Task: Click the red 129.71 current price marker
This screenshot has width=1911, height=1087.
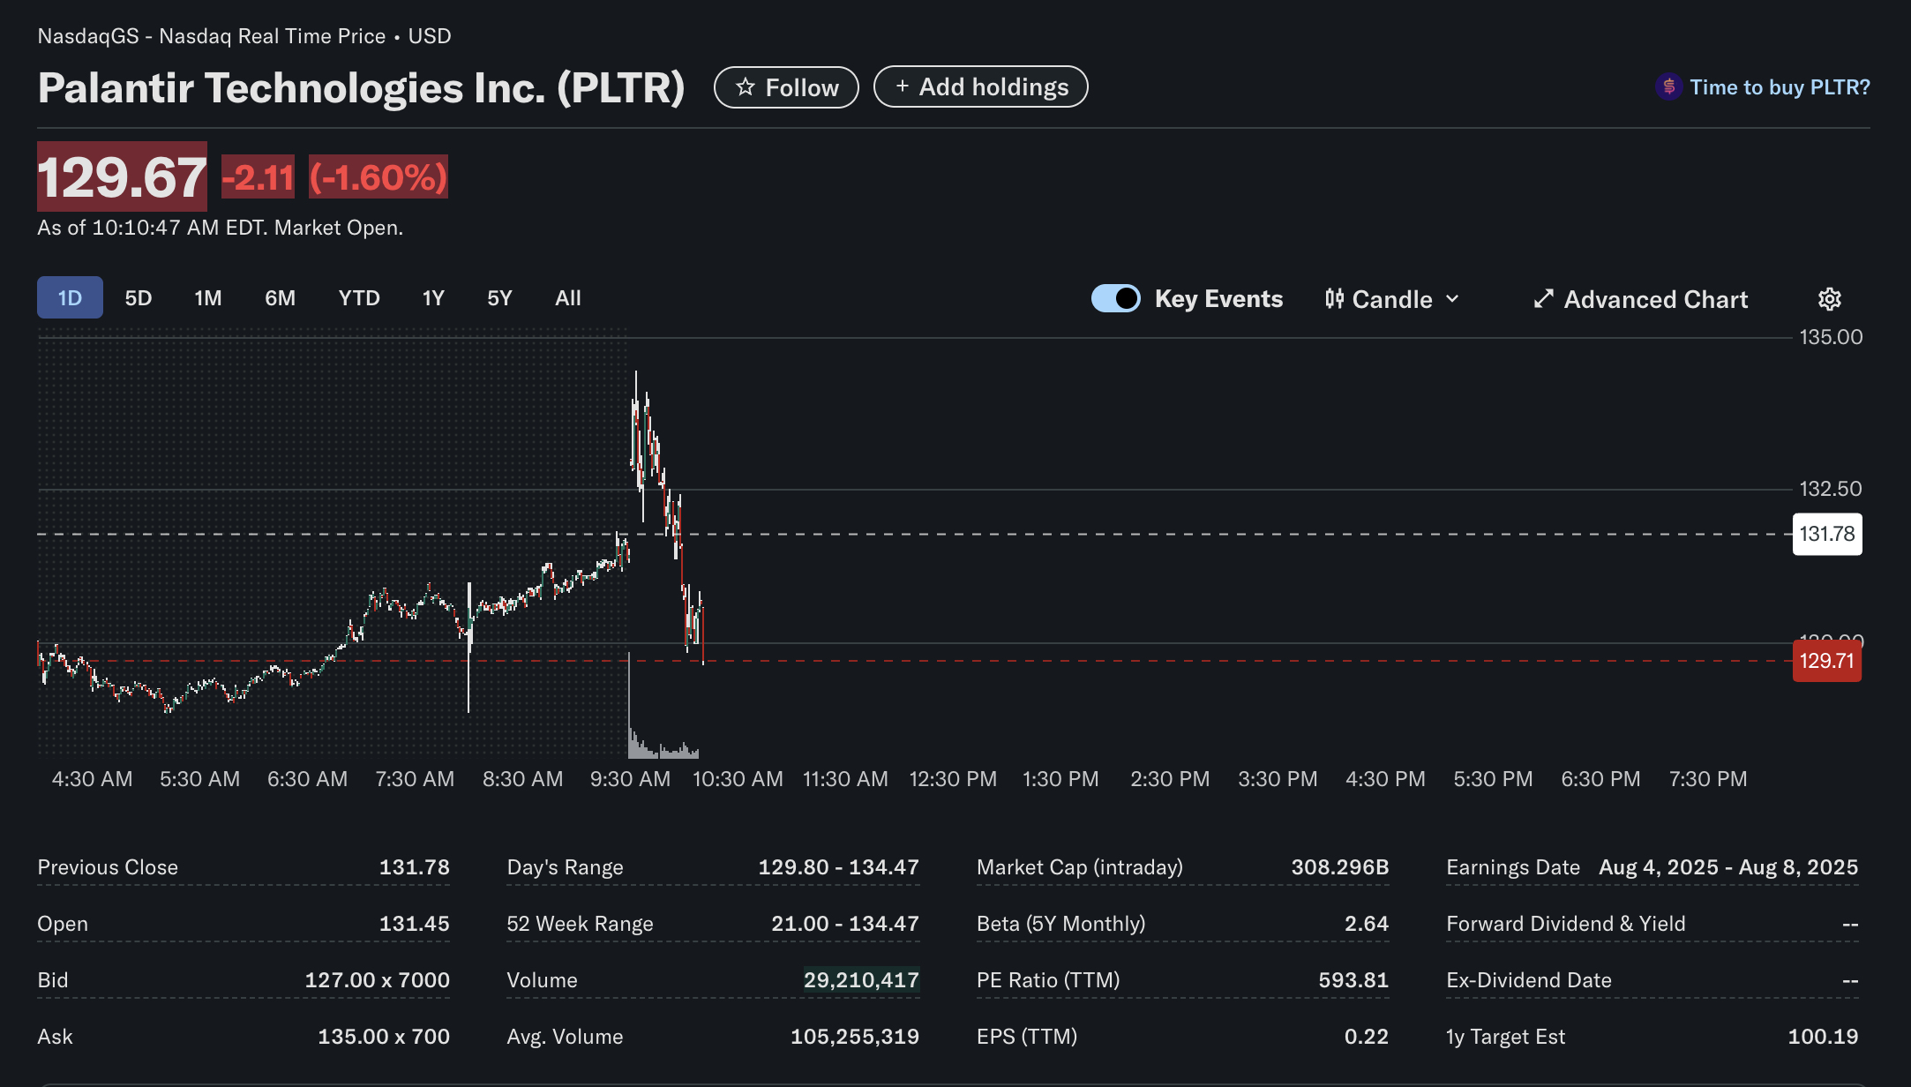Action: click(1827, 661)
